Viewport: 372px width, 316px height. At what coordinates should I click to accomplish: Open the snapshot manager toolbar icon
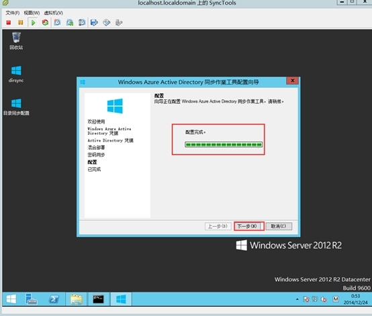(x=82, y=23)
